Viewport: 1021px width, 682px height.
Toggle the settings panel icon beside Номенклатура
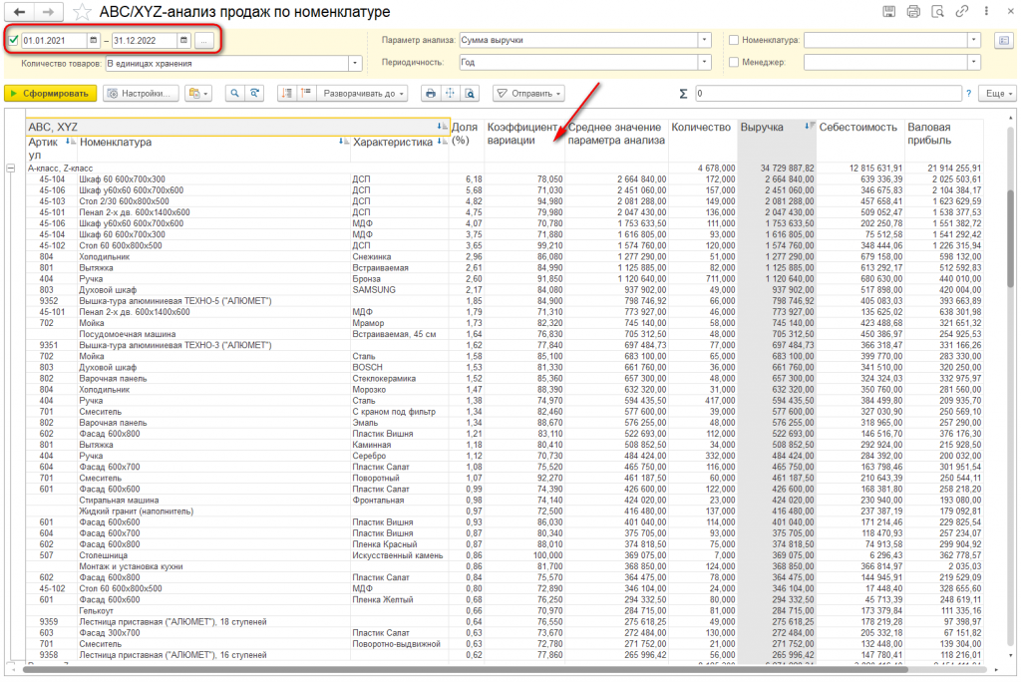pyautogui.click(x=1004, y=41)
